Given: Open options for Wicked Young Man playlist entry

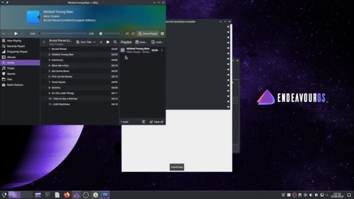Looking at the screenshot, I should [x=162, y=50].
